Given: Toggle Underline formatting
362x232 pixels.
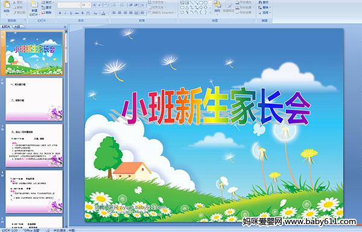Looking at the screenshot, I should [x=71, y=13].
